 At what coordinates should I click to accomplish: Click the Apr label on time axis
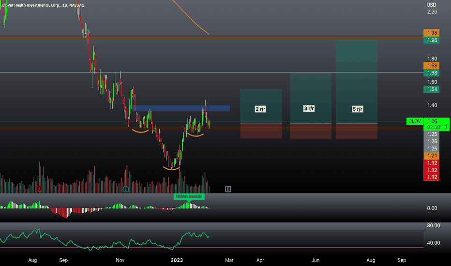pos(260,260)
